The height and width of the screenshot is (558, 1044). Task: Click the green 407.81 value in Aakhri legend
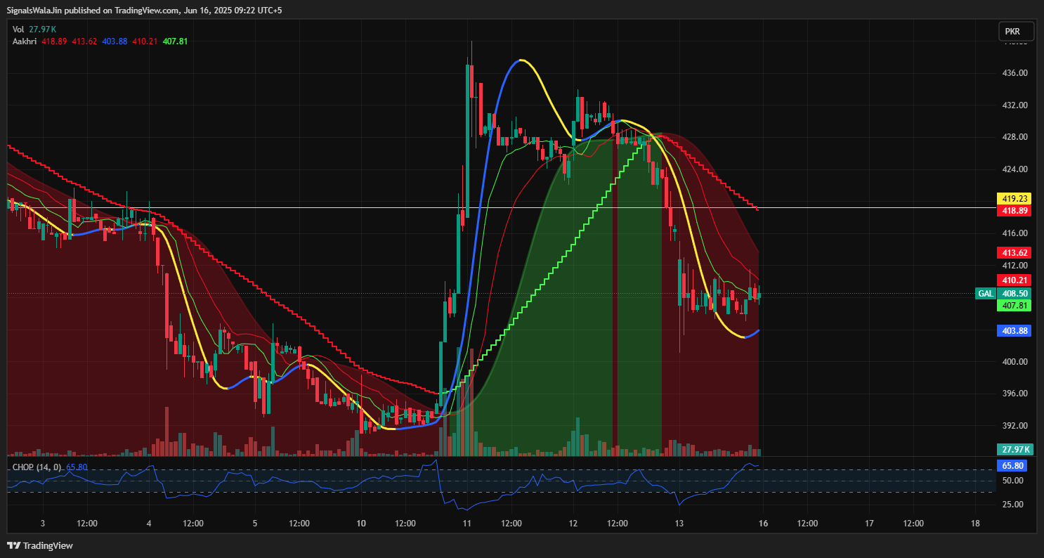pyautogui.click(x=175, y=41)
